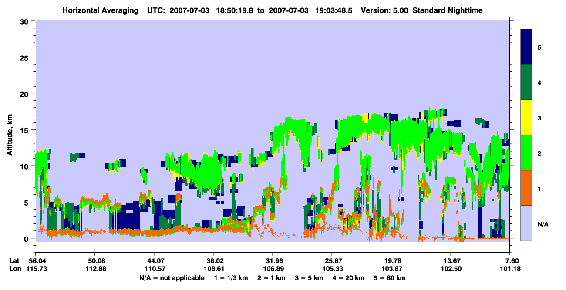
Task: Click the lavender N/A colorbar segment
Action: pyautogui.click(x=526, y=223)
